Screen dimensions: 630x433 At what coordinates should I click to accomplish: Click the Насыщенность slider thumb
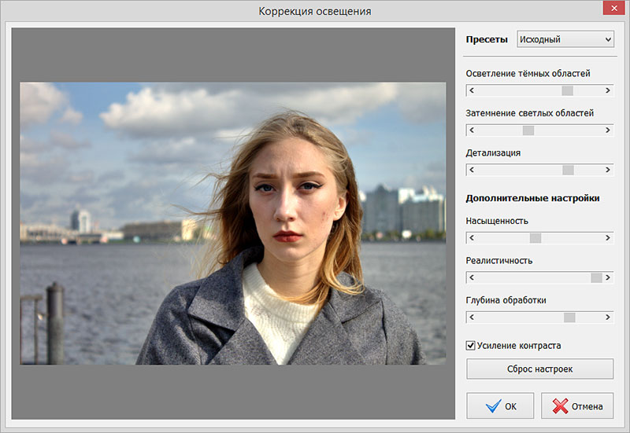(535, 237)
